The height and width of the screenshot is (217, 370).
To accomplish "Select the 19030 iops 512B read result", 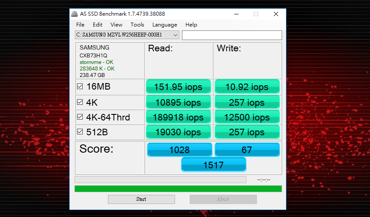I will point(178,132).
